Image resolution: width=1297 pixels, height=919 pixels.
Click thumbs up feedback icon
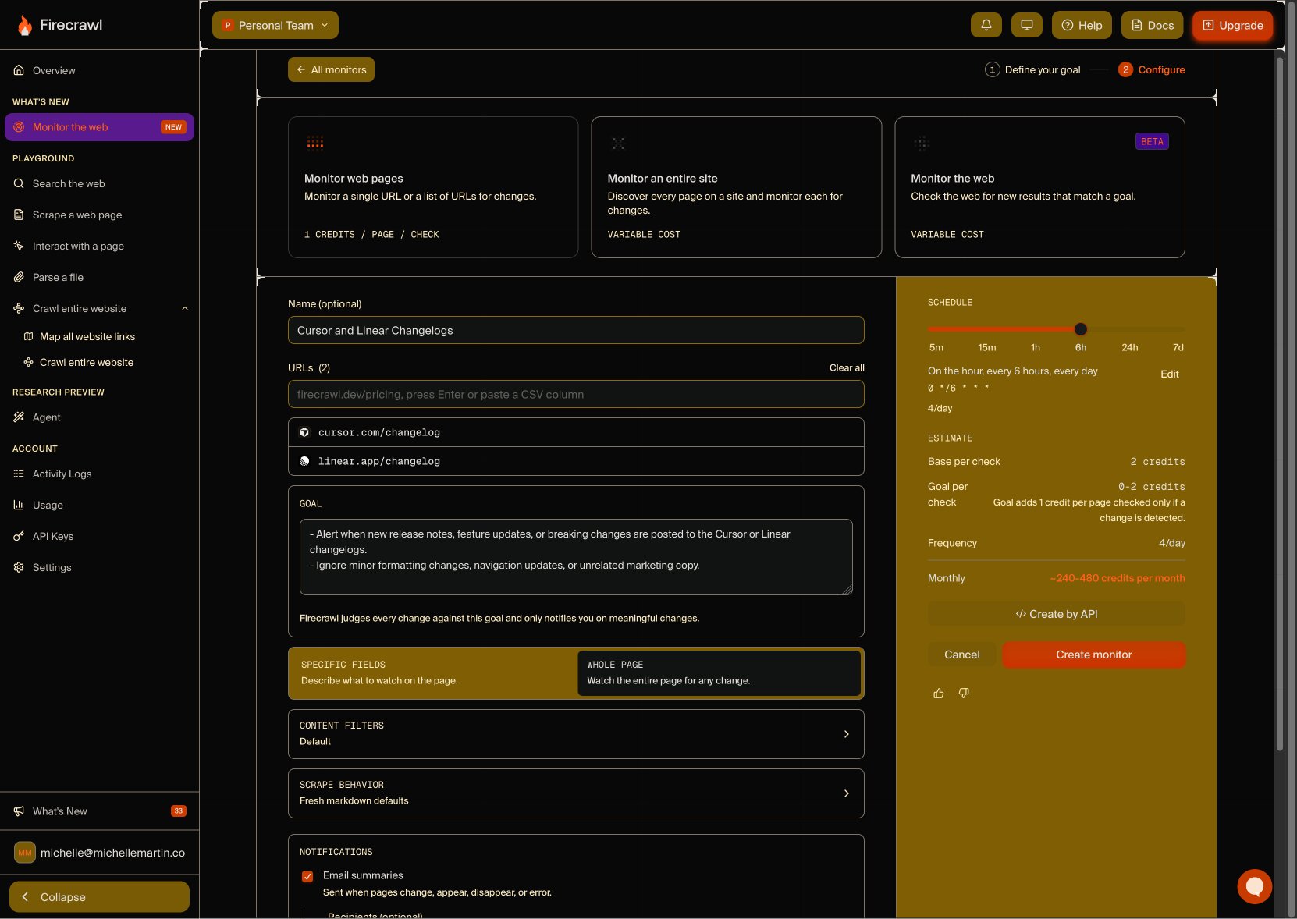[x=939, y=694]
